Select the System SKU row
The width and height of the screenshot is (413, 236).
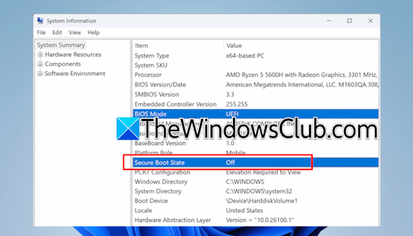pos(255,65)
